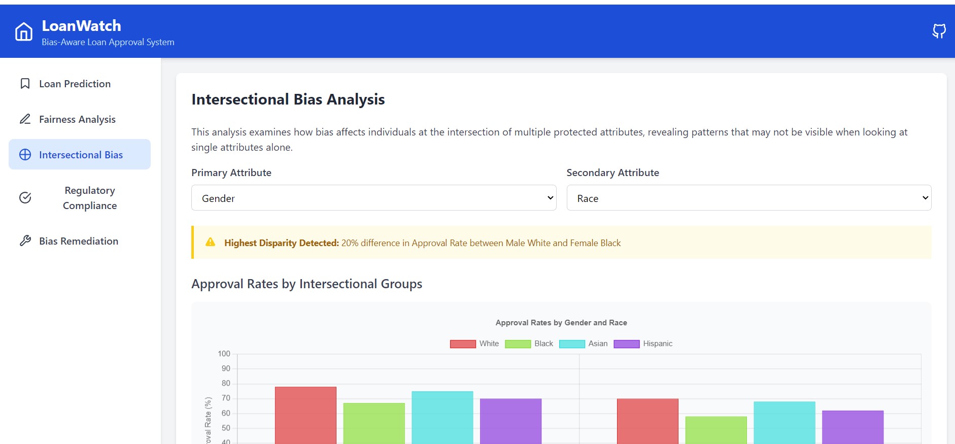This screenshot has width=955, height=444.
Task: Click the purple Hispanic bar in second group
Action: 853,427
